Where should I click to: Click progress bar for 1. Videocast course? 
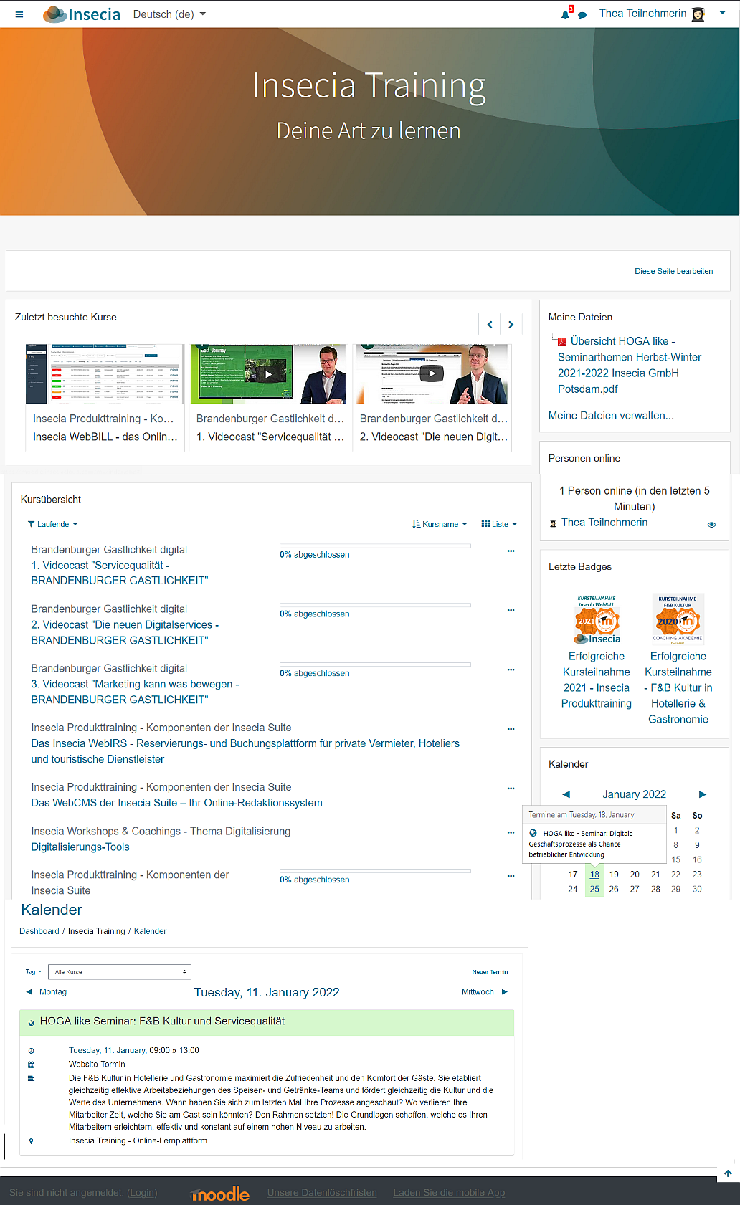click(x=375, y=546)
